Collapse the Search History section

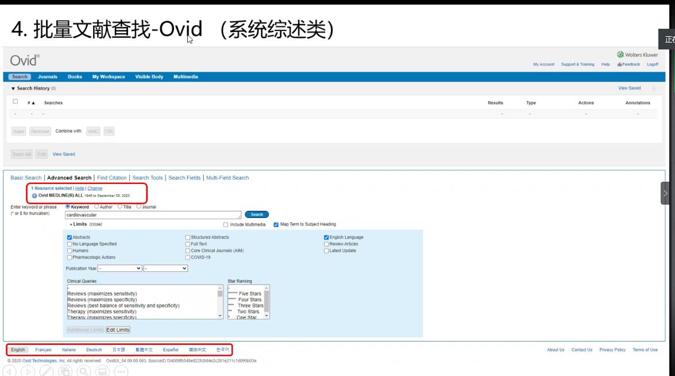coord(13,89)
